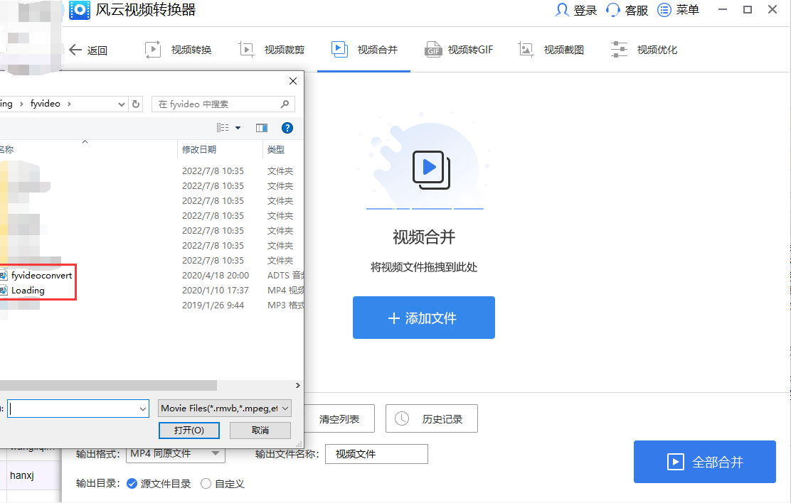
Task: Click 打开(O) in file dialog
Action: (x=189, y=430)
